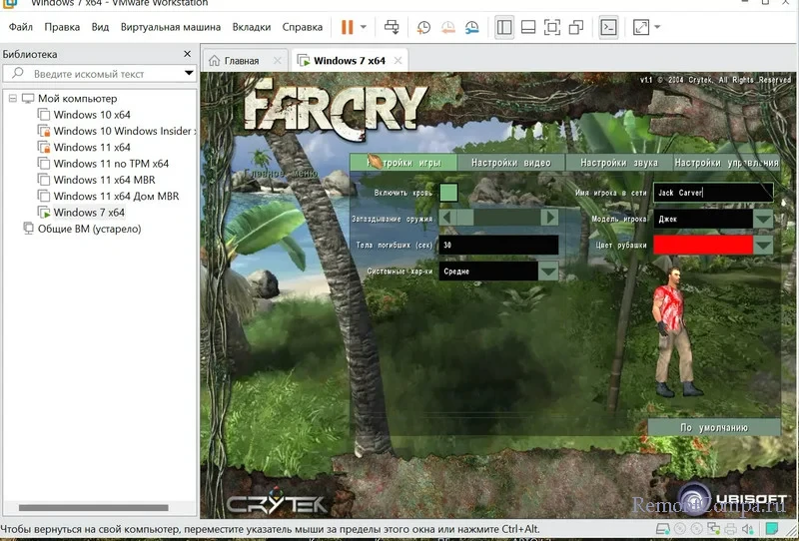Viewport: 799px width, 541px height.
Task: Click the Unity mode icon
Action: click(x=576, y=27)
